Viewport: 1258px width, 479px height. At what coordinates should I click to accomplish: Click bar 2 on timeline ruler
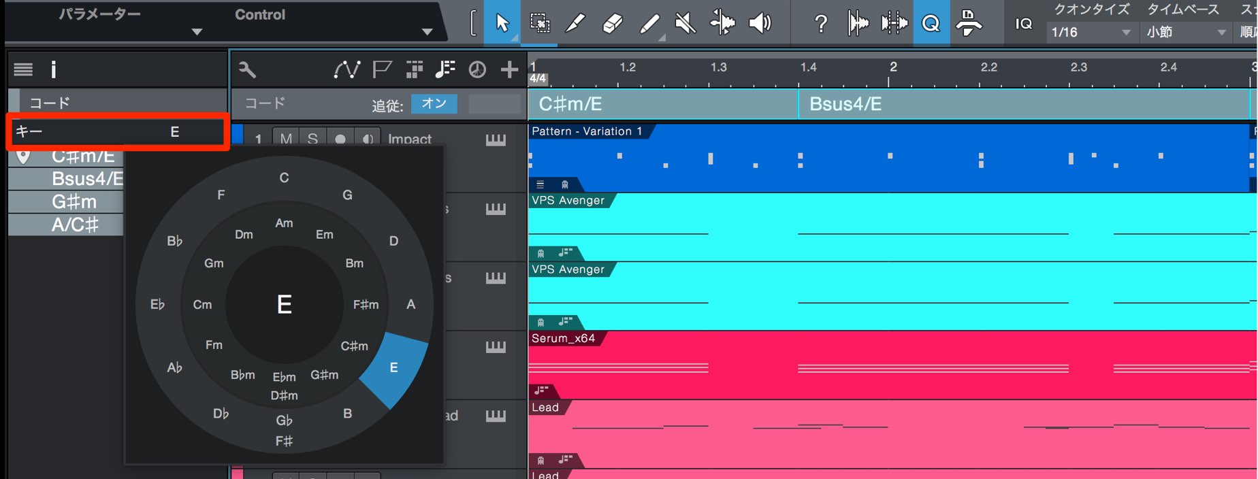pyautogui.click(x=892, y=67)
